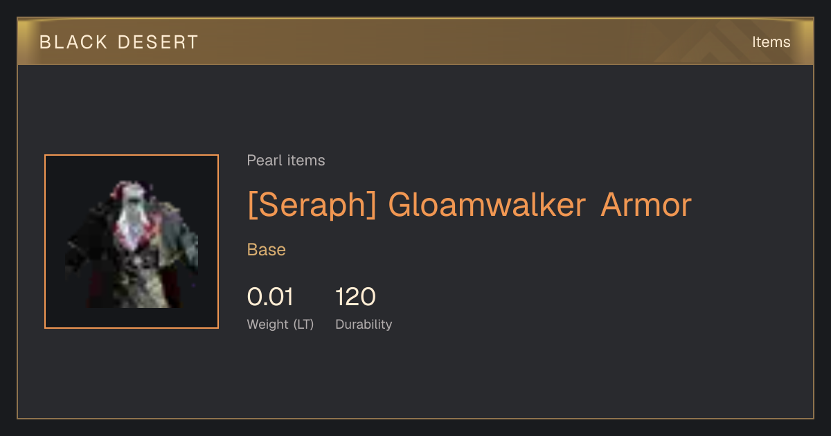Viewport: 831px width, 436px height.
Task: Click the Gloamwalker Armor item icon
Action: tap(132, 242)
